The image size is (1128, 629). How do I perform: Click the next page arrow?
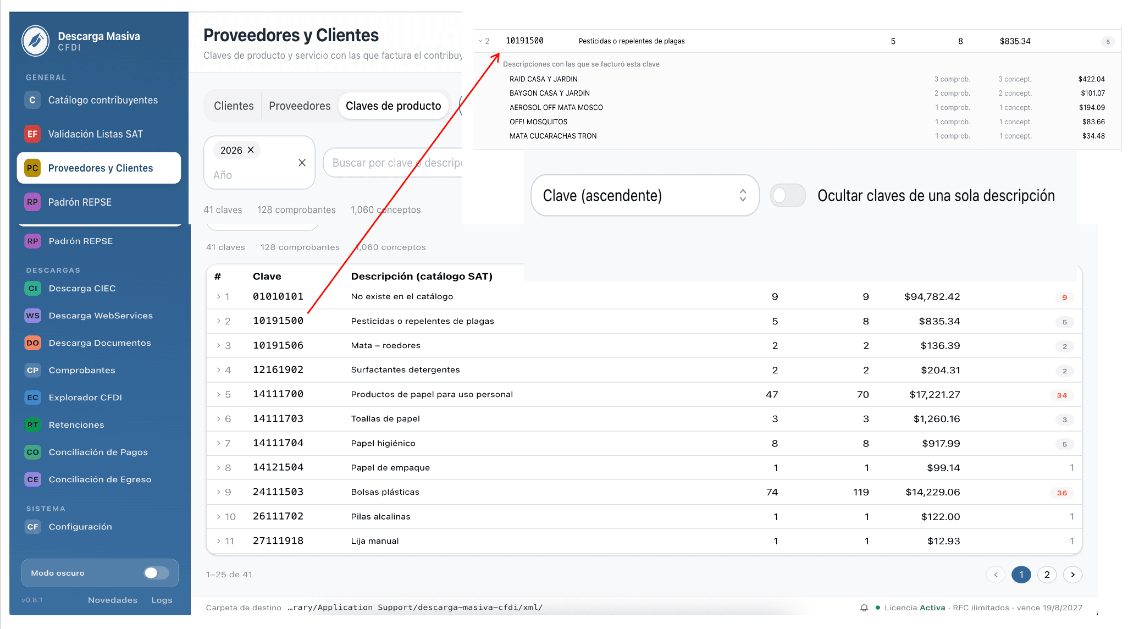click(x=1072, y=575)
